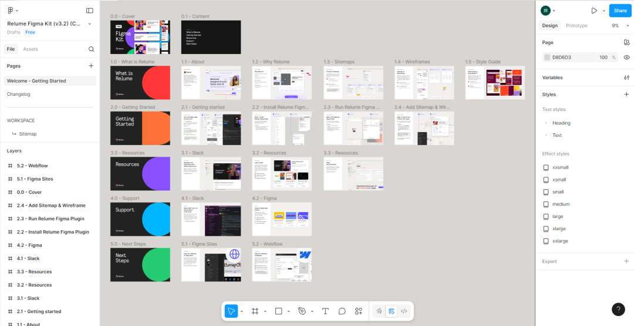Image resolution: width=634 pixels, height=326 pixels.
Task: Open Move tool options dropdown arrow
Action: pyautogui.click(x=242, y=311)
